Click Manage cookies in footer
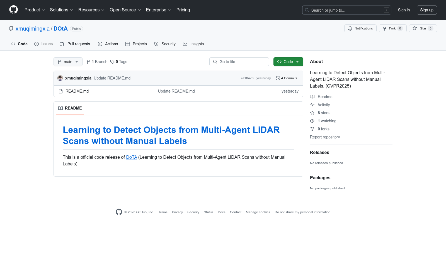 coord(258,212)
